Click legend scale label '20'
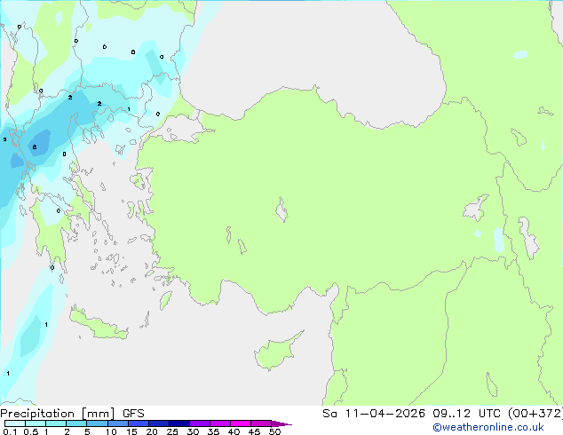This screenshot has width=563, height=435. [152, 431]
